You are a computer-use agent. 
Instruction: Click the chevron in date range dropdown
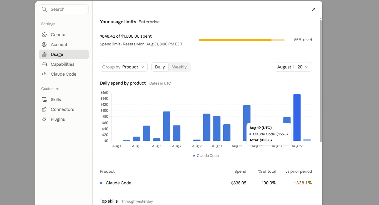pos(307,67)
